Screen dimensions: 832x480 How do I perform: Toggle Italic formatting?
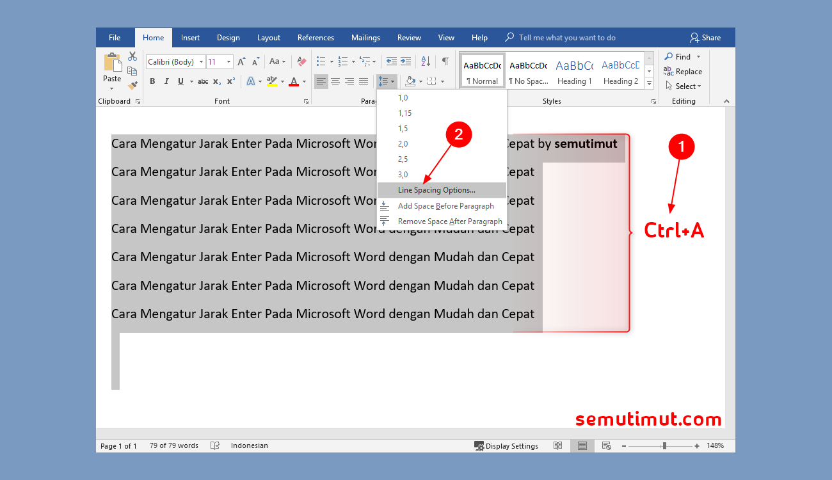click(x=166, y=81)
